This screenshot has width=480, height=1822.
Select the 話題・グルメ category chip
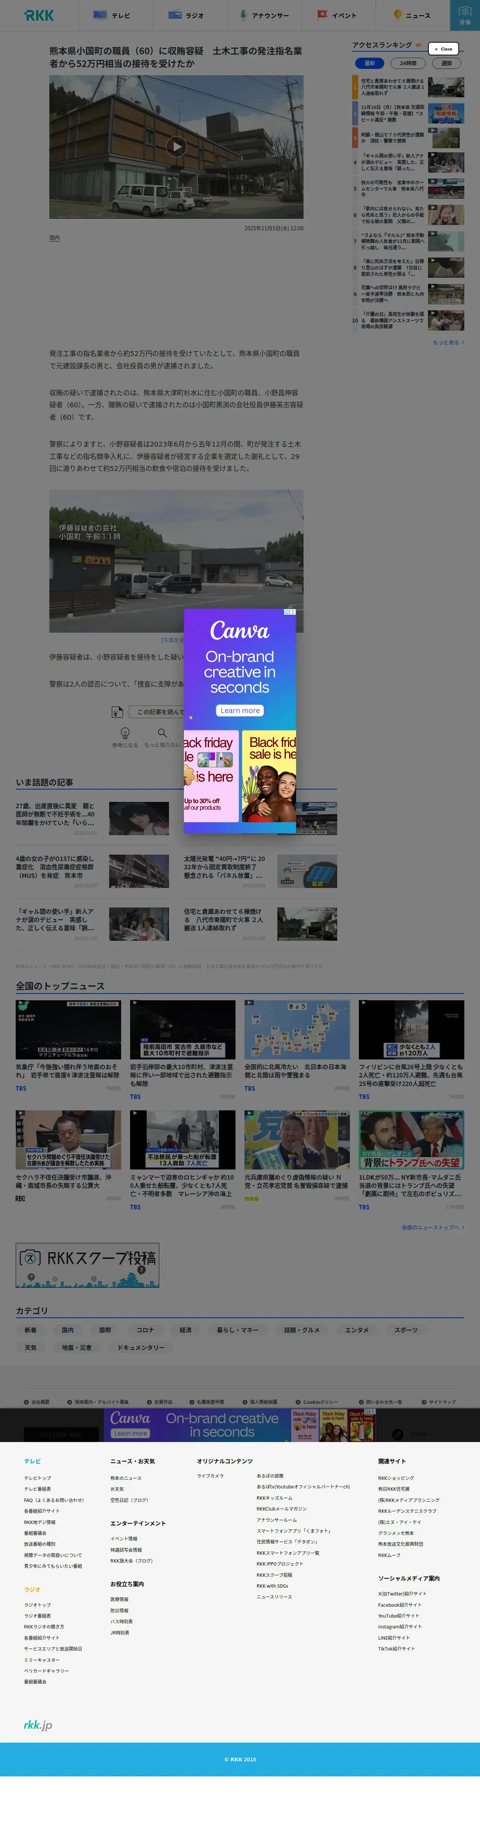302,1330
